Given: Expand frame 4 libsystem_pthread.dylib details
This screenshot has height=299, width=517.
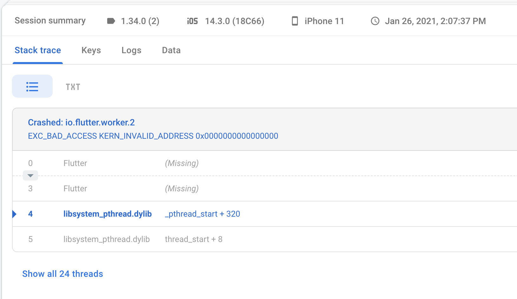Looking at the screenshot, I should (x=108, y=214).
